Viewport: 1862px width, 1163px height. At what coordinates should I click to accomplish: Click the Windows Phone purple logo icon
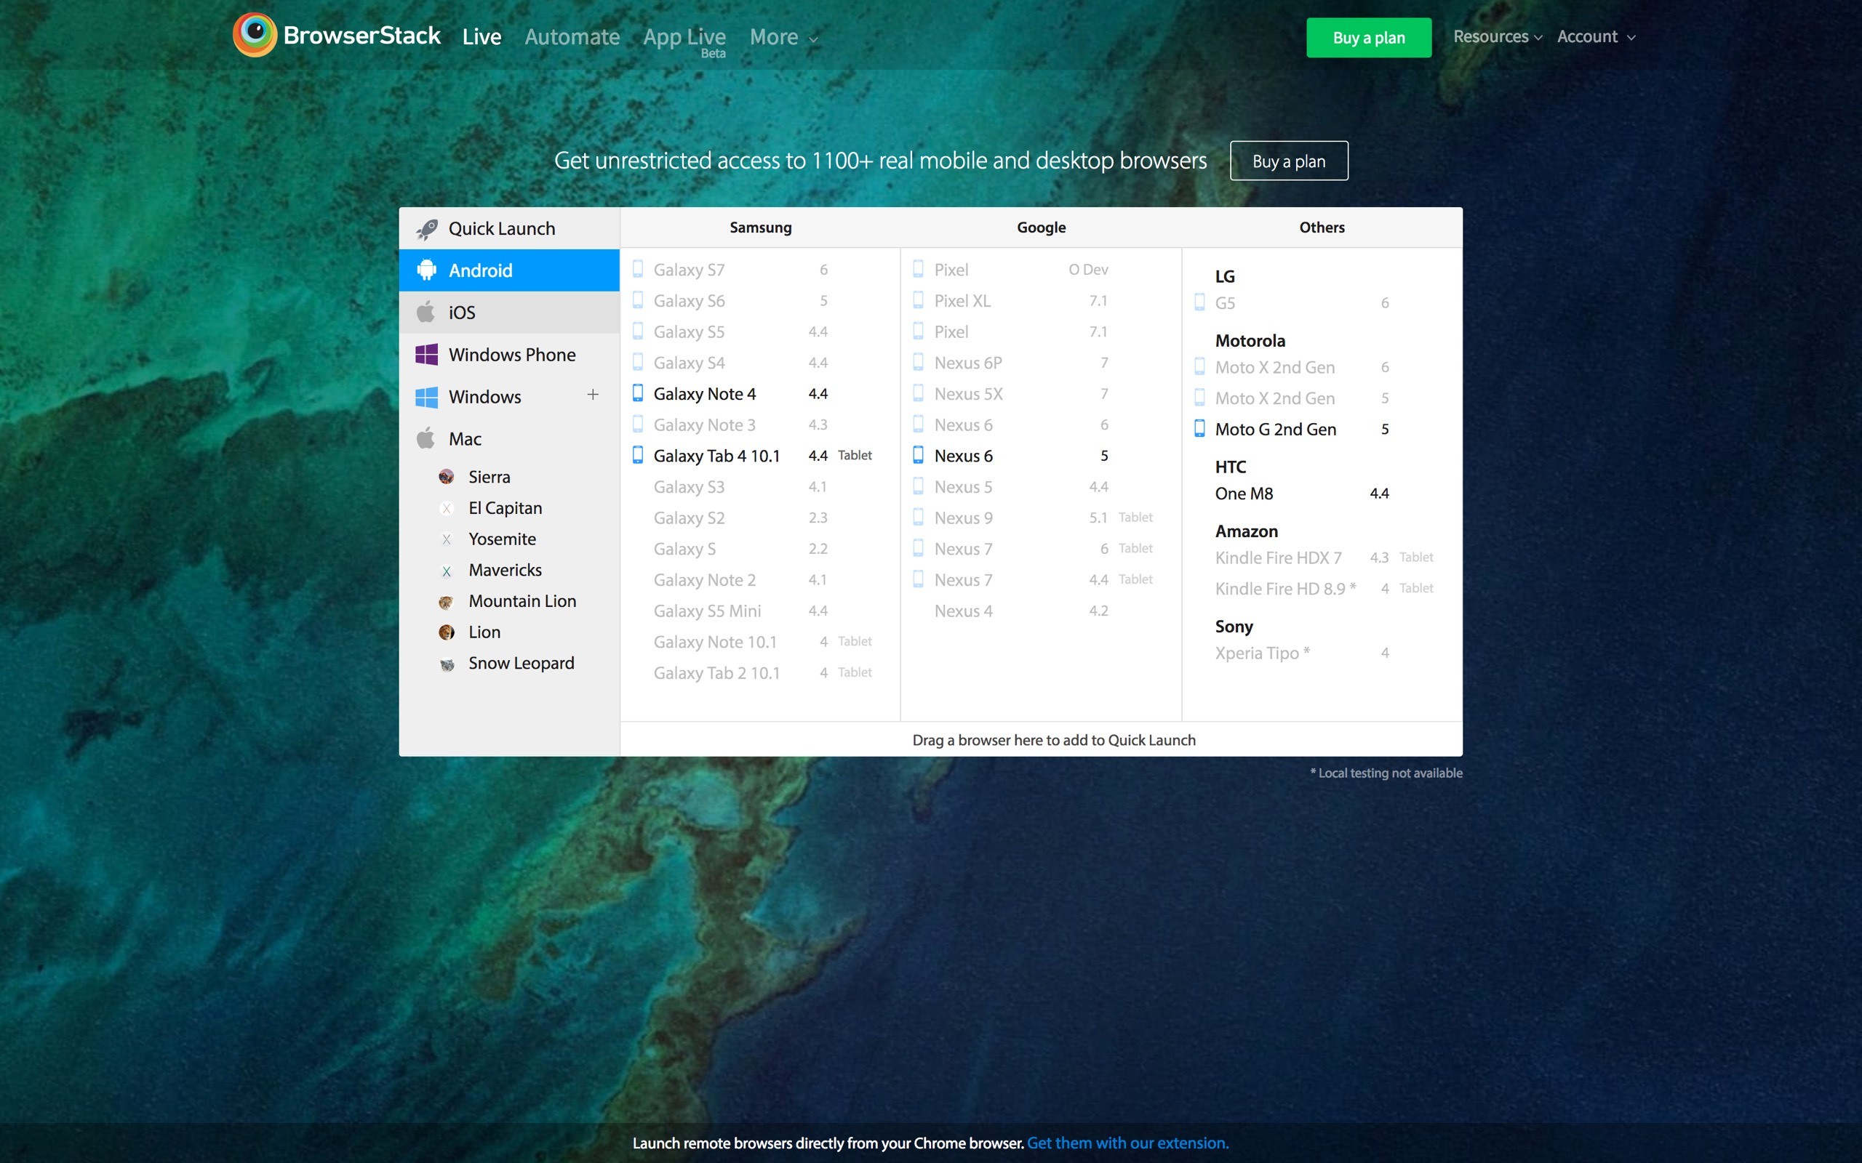426,355
